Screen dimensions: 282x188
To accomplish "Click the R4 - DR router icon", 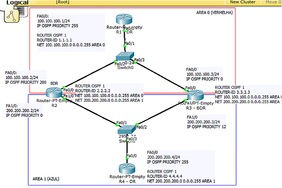I will pyautogui.click(x=127, y=168).
